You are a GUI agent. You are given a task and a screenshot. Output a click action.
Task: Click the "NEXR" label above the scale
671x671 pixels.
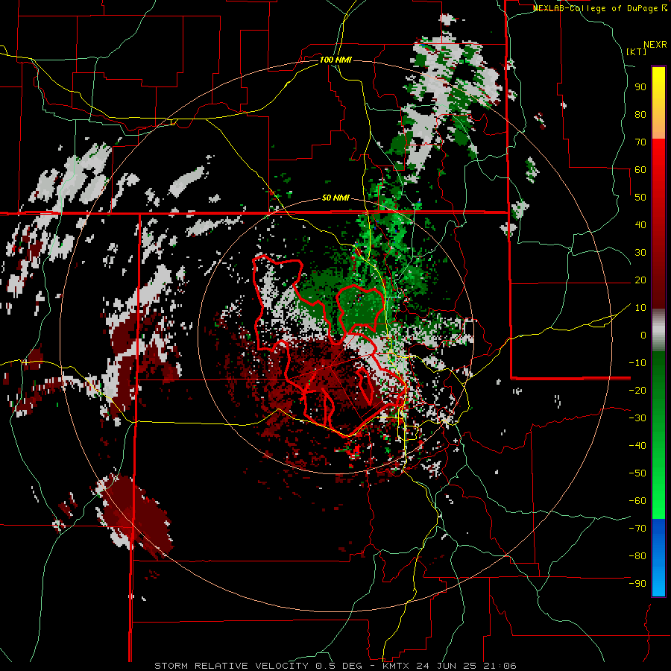click(655, 45)
